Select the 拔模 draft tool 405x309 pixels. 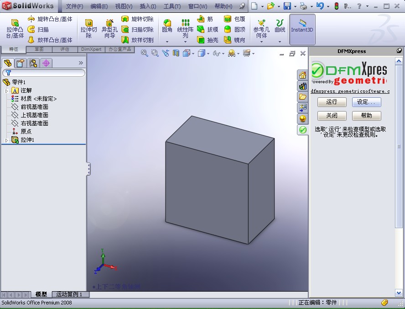(x=208, y=30)
